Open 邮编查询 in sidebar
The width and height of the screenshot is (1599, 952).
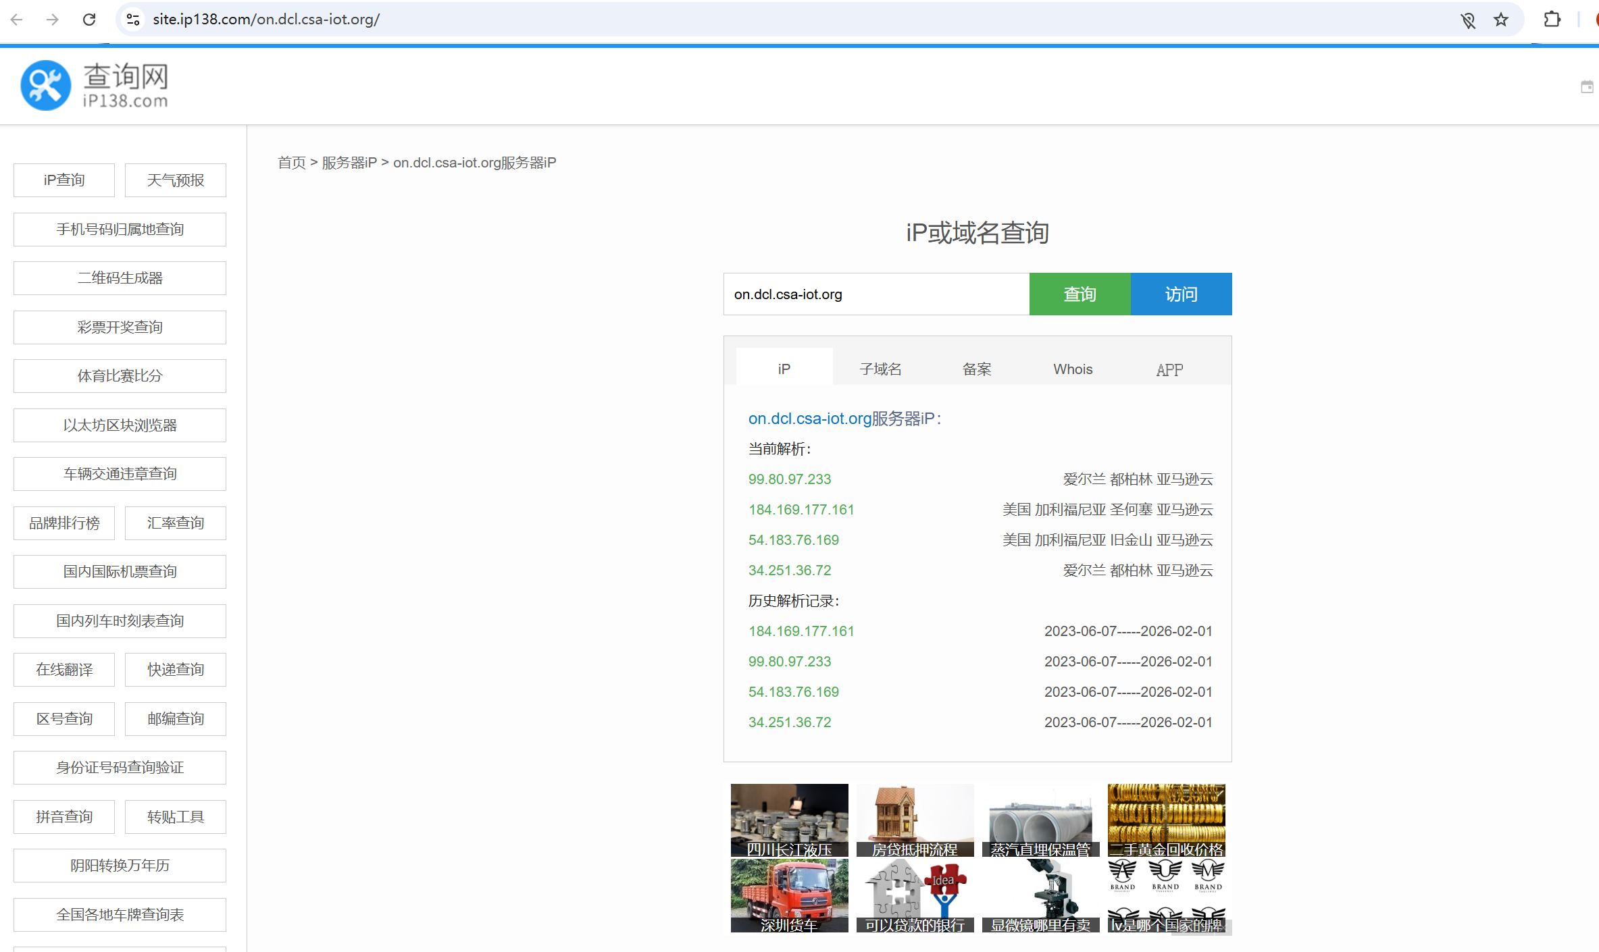(x=176, y=719)
